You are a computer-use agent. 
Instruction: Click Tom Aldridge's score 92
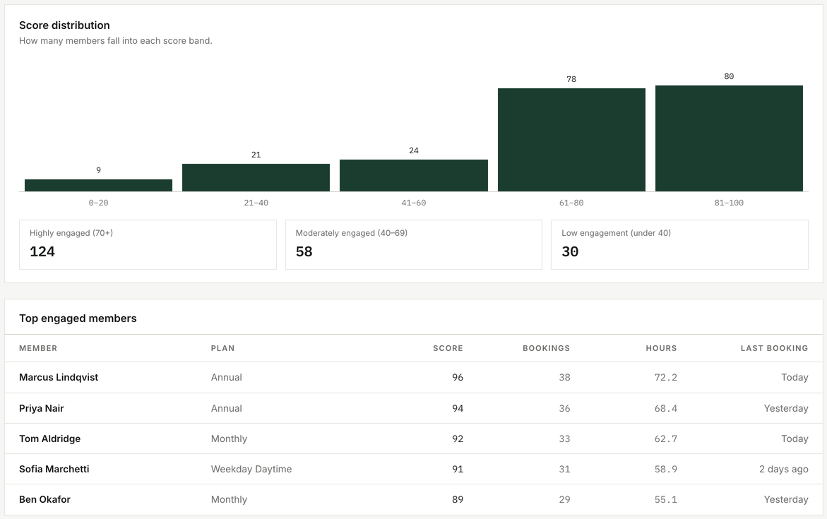(457, 439)
